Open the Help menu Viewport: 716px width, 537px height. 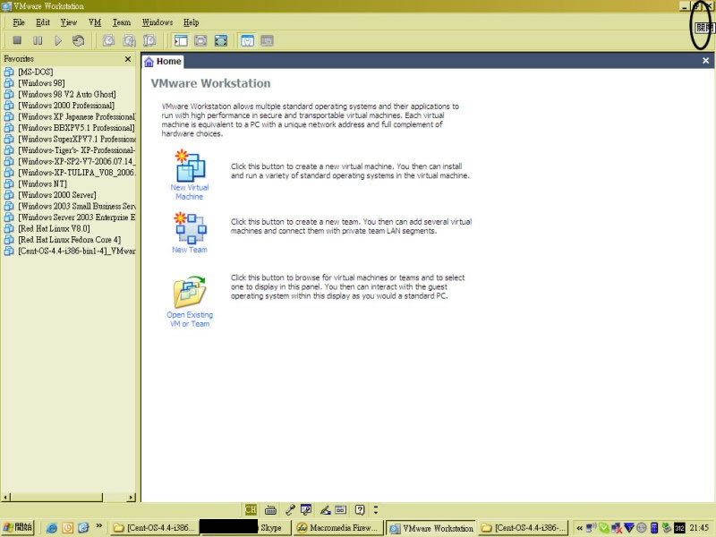191,22
